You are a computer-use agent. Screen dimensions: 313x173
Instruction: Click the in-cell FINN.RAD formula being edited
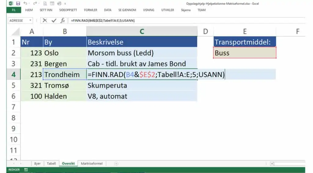tap(156, 74)
